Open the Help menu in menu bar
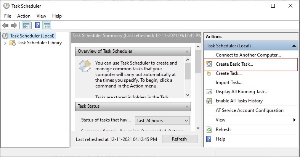Image resolution: width=300 pixels, height=157 pixels. coord(57,16)
